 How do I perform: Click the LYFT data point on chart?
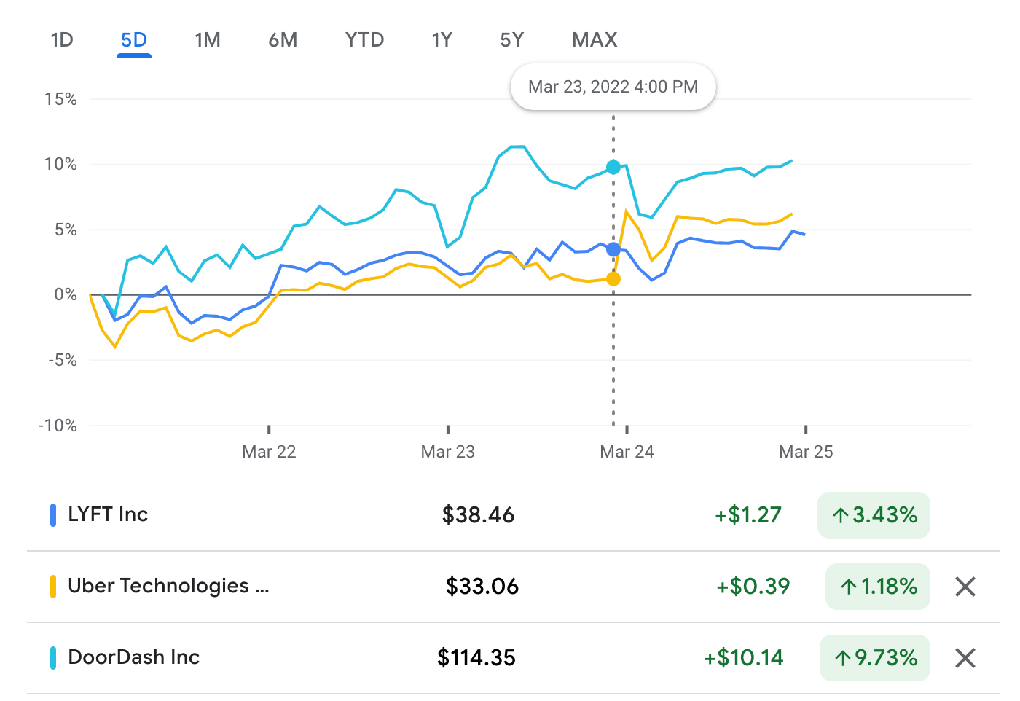click(613, 249)
